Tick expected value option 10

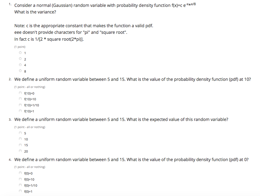pos(20,139)
